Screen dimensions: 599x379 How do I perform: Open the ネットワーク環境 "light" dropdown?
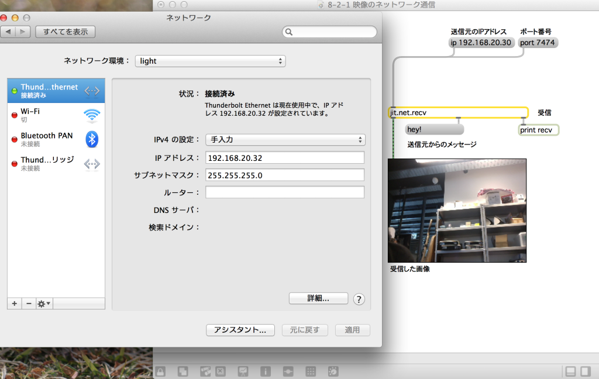[x=209, y=61]
